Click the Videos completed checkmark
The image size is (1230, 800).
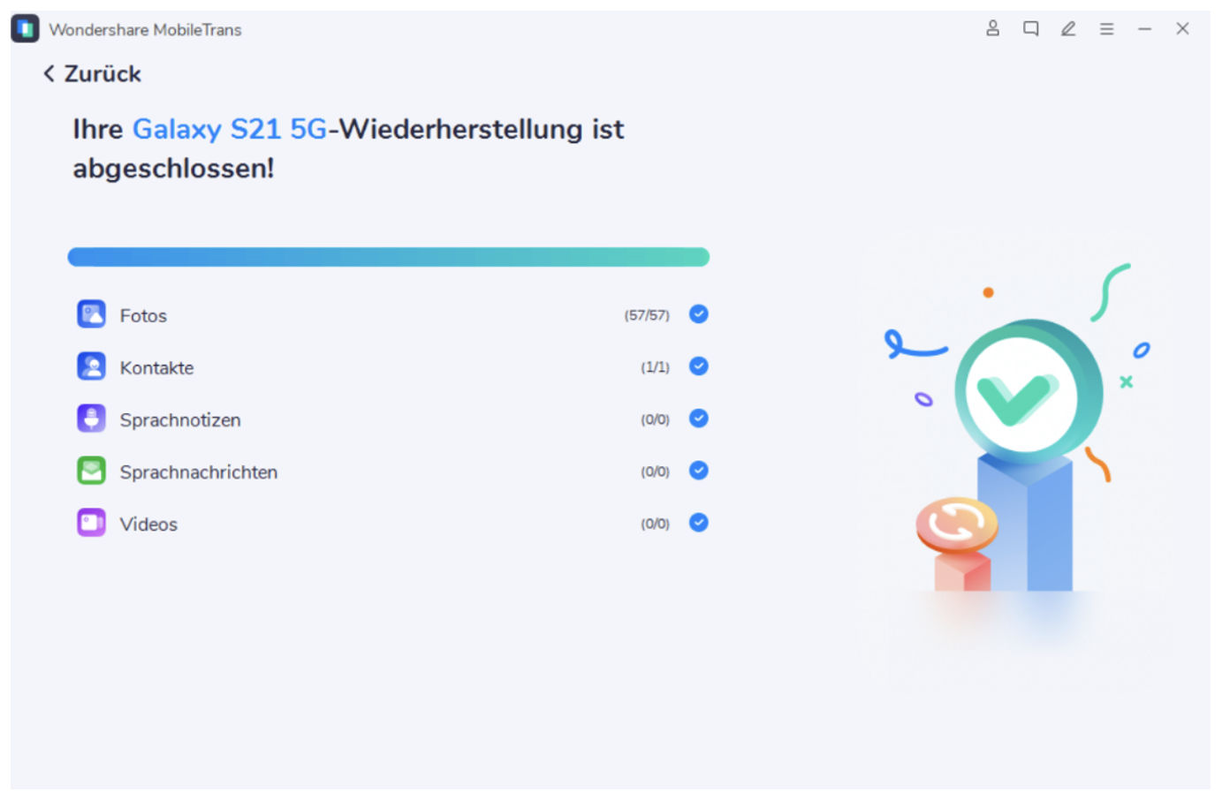[699, 522]
